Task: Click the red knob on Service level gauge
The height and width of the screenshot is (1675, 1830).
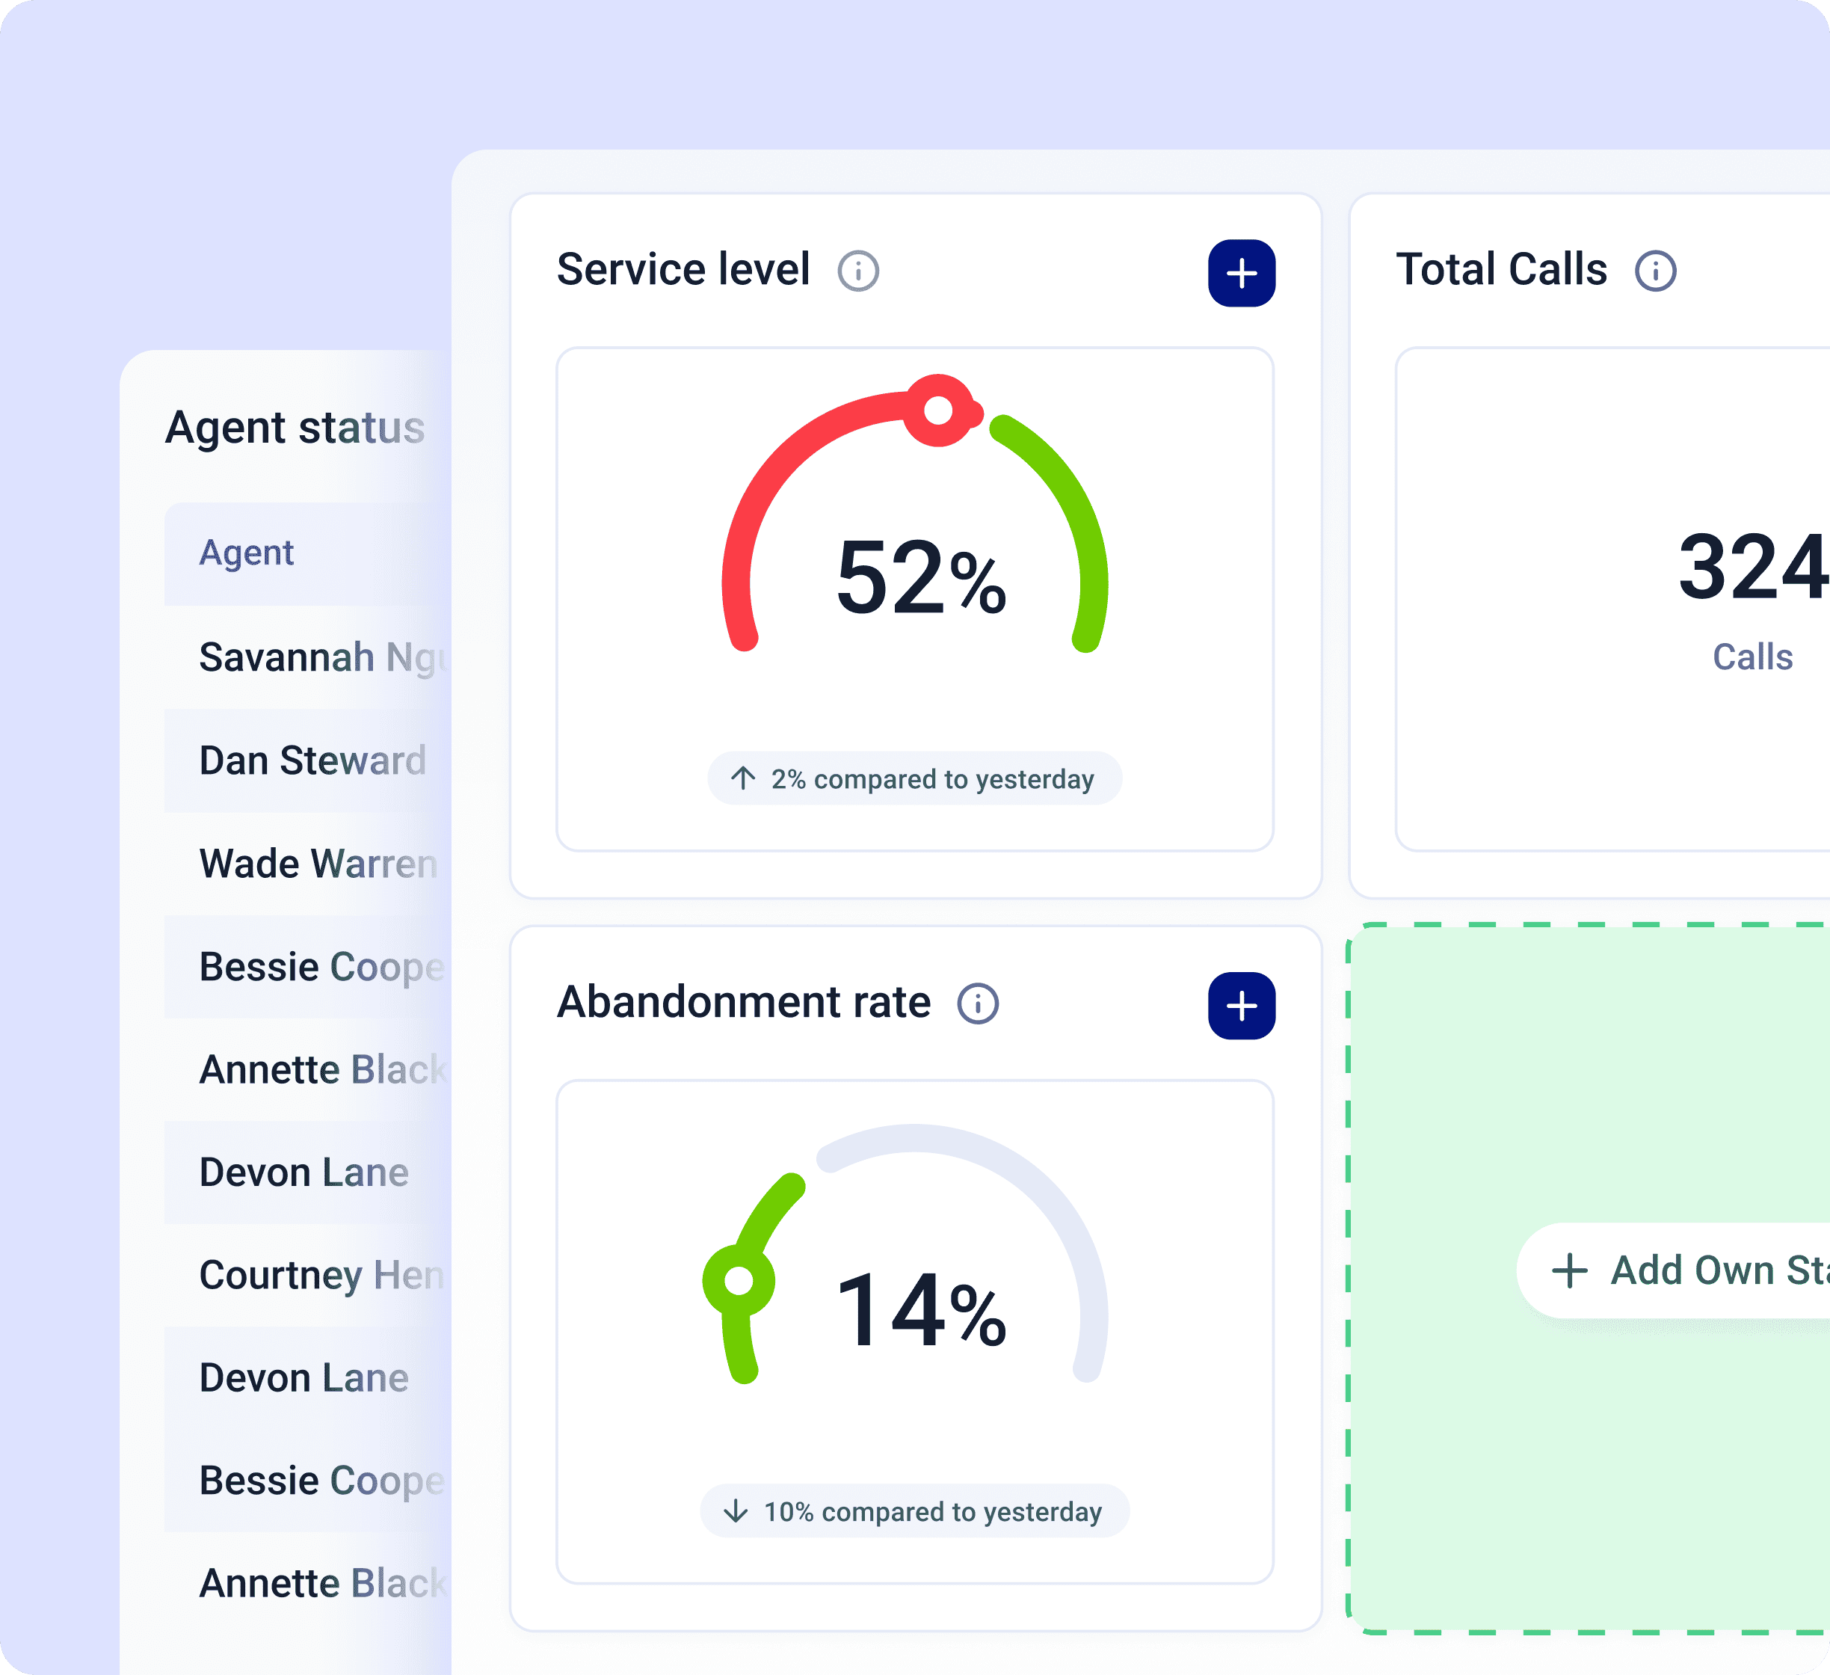Action: (x=939, y=411)
